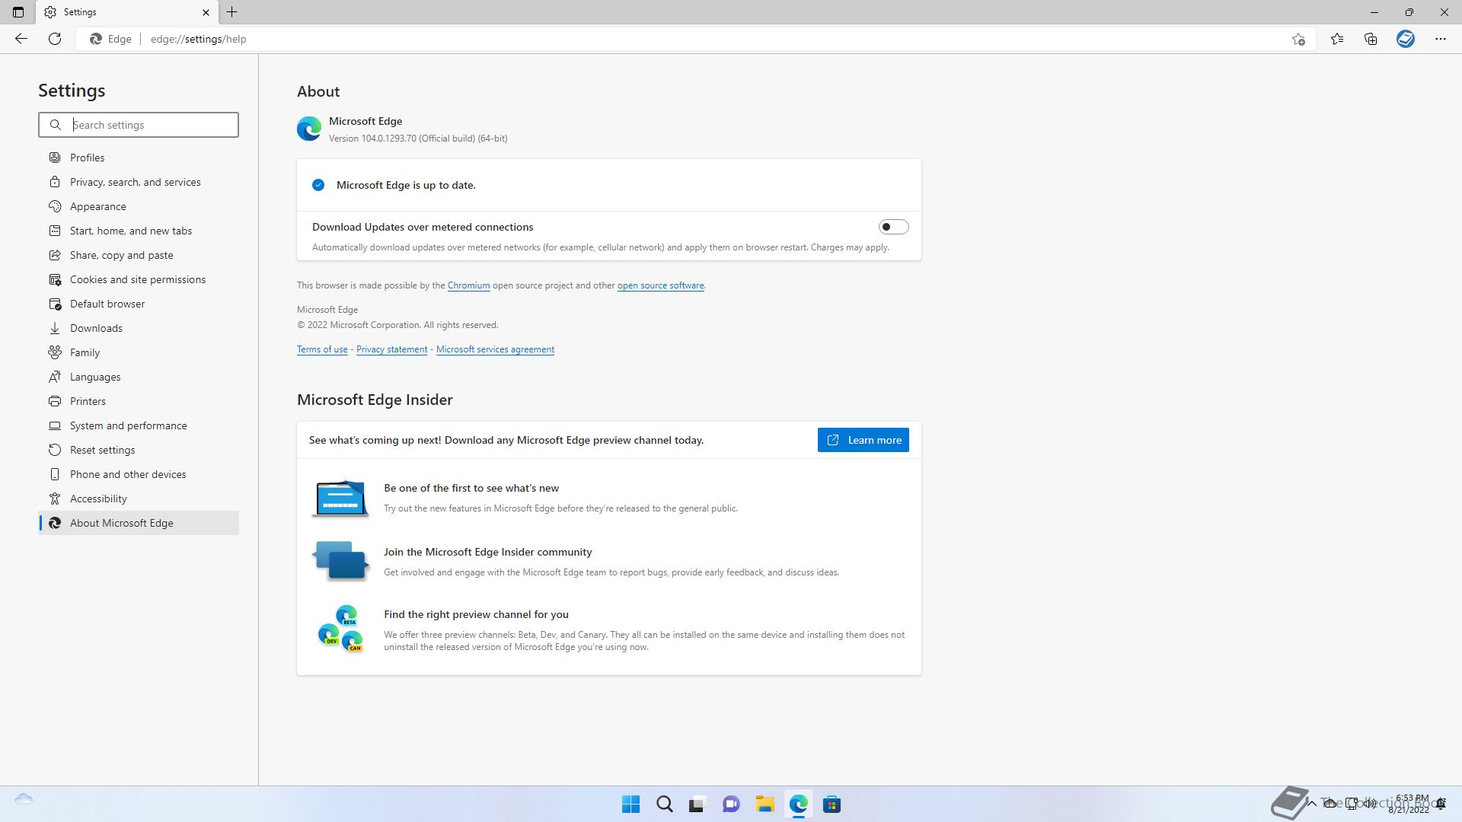Open Languages settings
Screen dimensions: 1462x822
tap(139, 377)
